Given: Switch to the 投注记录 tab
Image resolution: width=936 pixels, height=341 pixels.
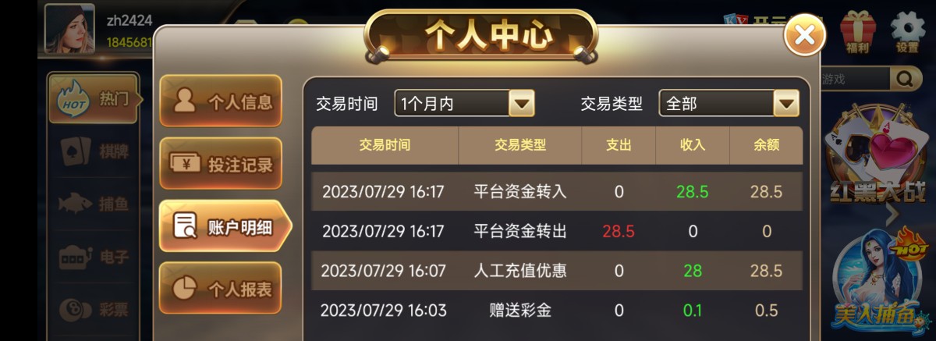Looking at the screenshot, I should (x=221, y=164).
